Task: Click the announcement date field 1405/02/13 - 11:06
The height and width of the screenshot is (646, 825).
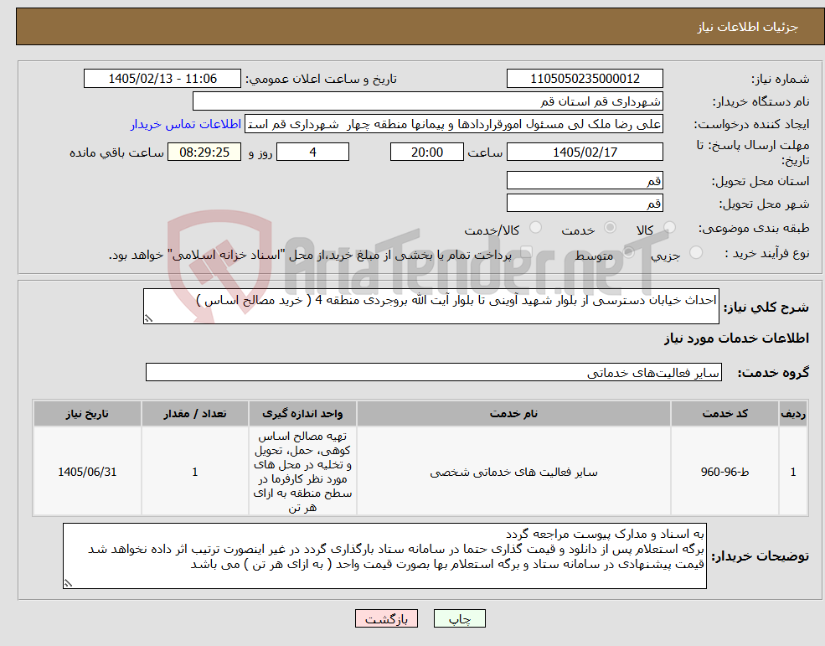Action: click(162, 79)
